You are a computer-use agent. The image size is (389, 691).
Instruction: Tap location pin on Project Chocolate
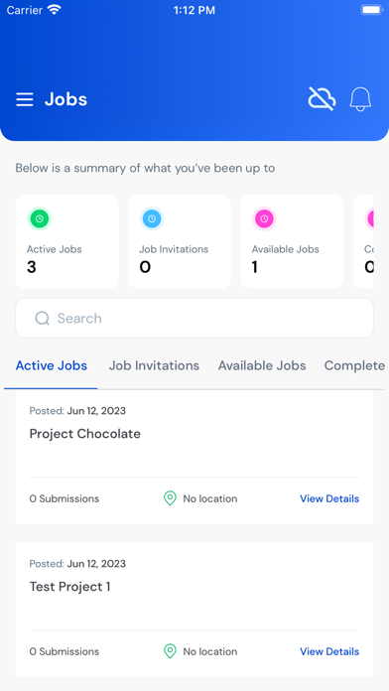coord(170,498)
